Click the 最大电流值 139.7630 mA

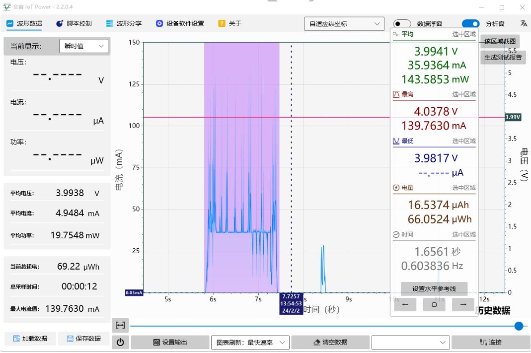pyautogui.click(x=73, y=309)
